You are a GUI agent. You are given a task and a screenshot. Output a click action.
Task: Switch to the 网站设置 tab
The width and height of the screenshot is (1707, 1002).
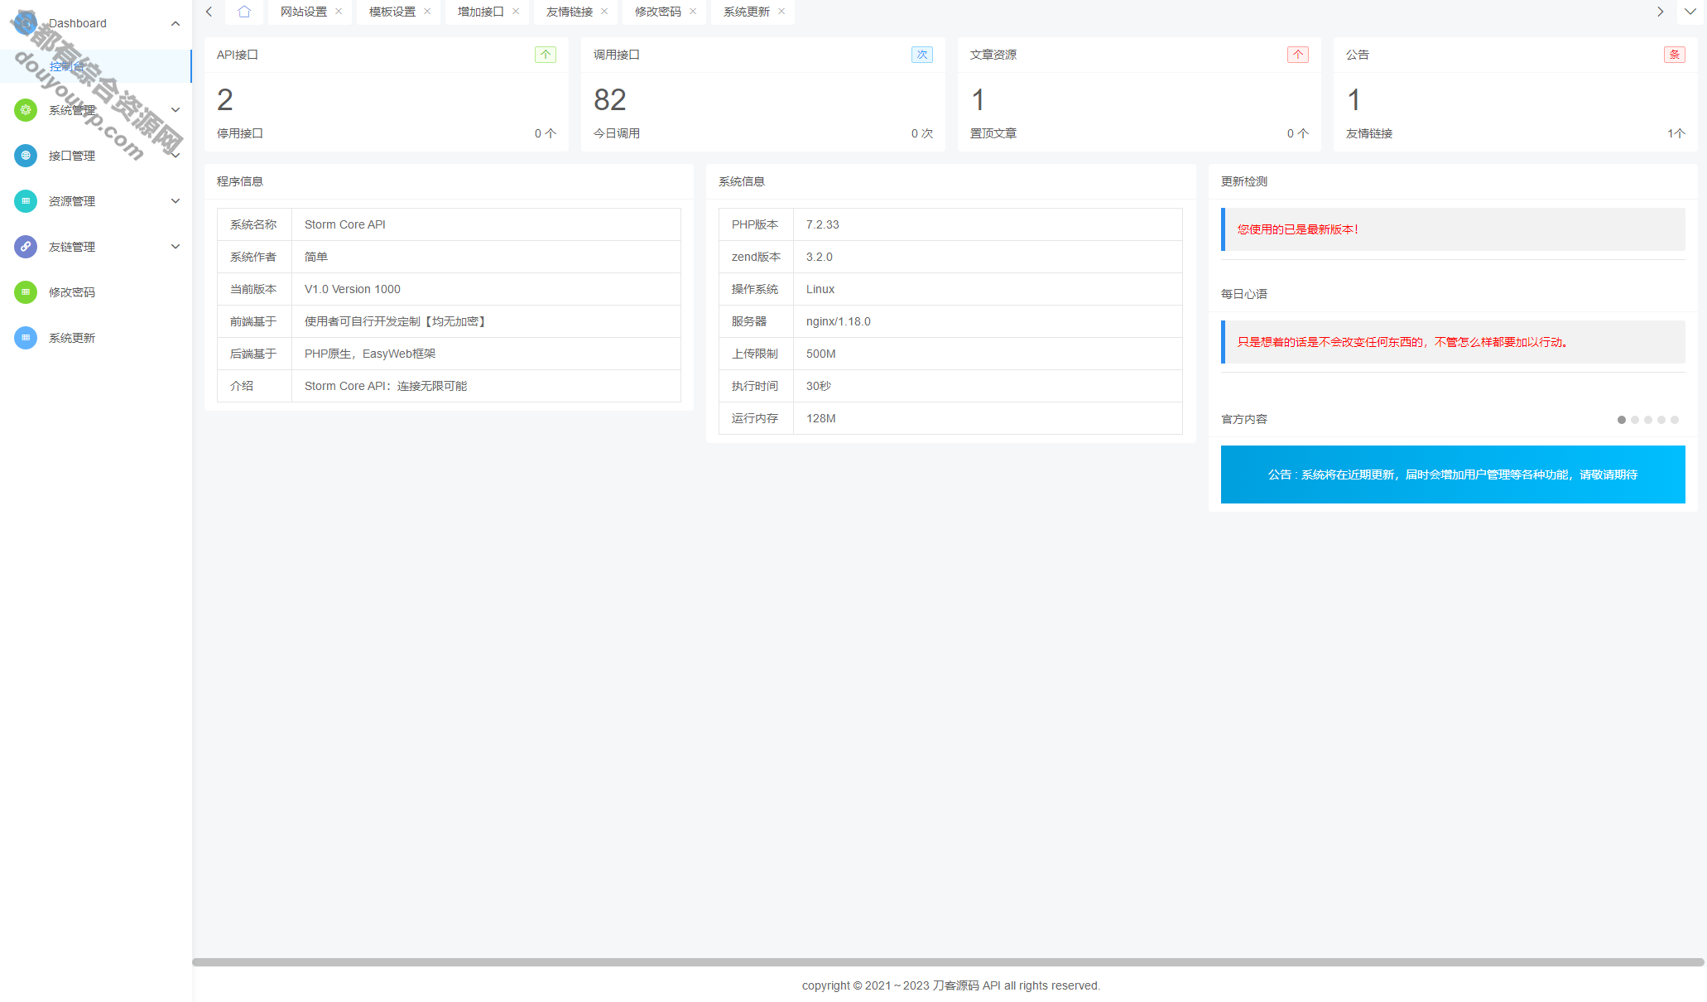coord(304,12)
